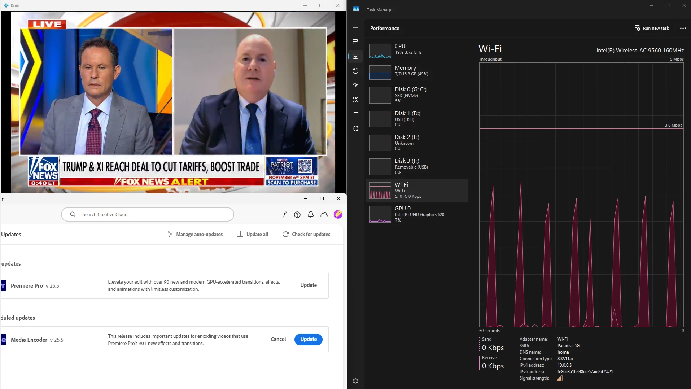Click Check for updates
Screen dimensions: 691x389
(x=306, y=234)
